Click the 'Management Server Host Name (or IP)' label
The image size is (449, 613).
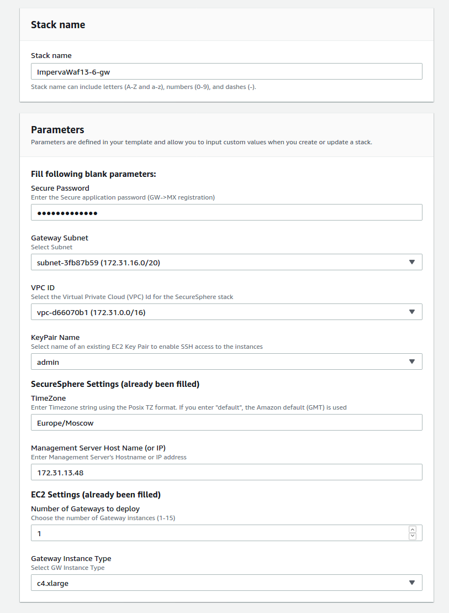click(x=98, y=448)
